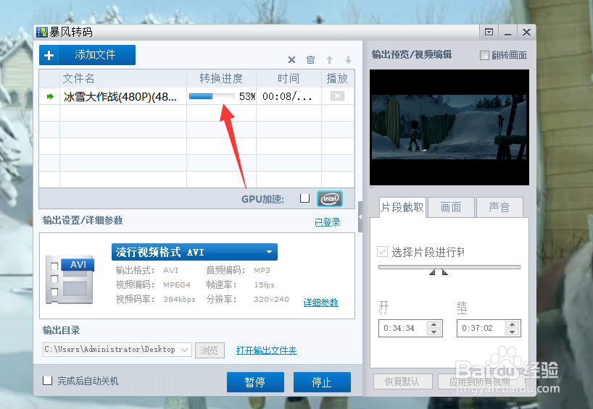Click the Intel GPU acceleration icon
The width and height of the screenshot is (593, 409).
tap(330, 198)
